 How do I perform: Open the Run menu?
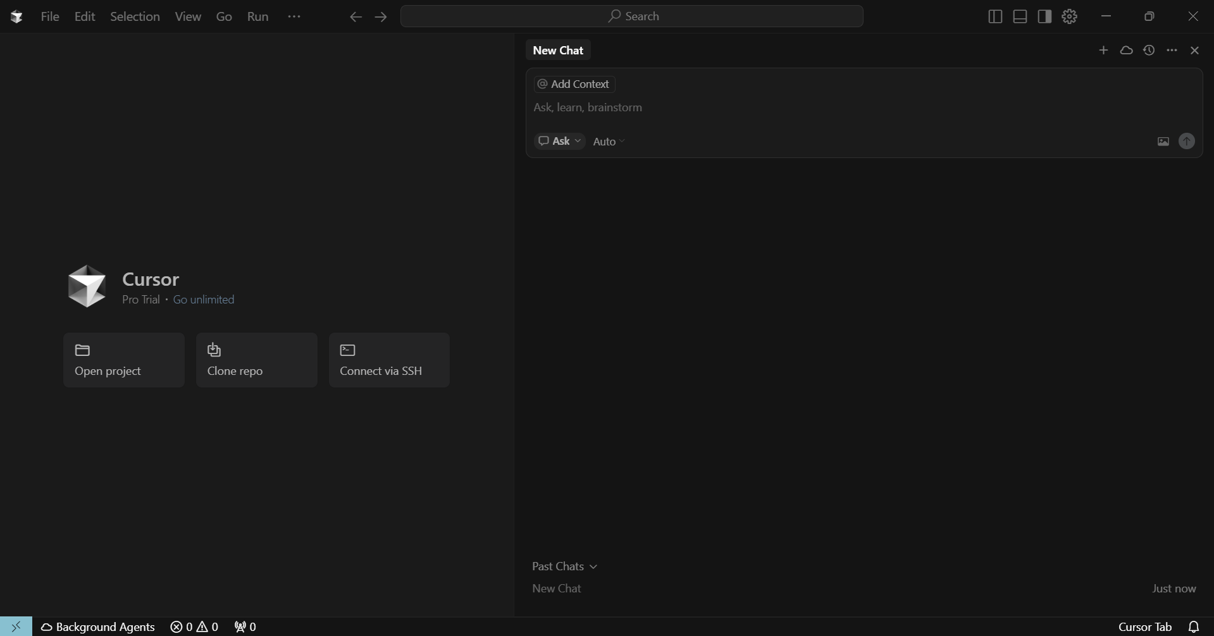point(257,16)
